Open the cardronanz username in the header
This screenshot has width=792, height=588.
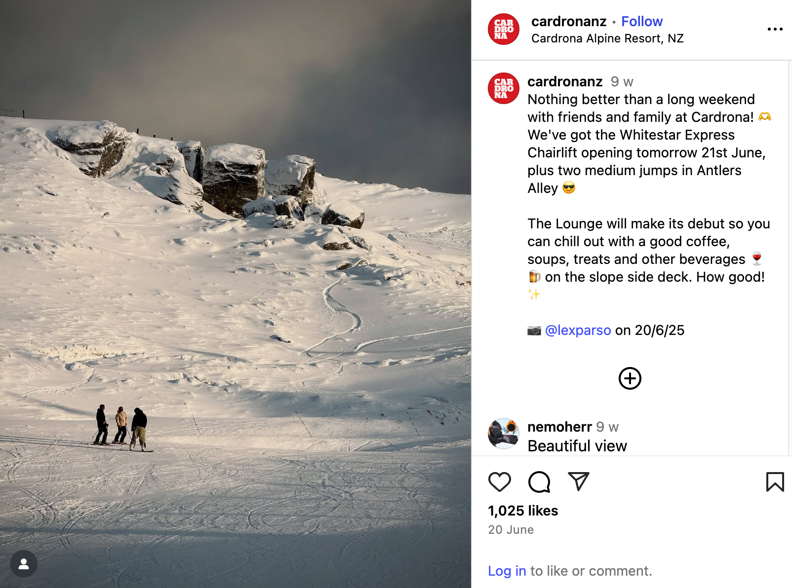click(569, 22)
